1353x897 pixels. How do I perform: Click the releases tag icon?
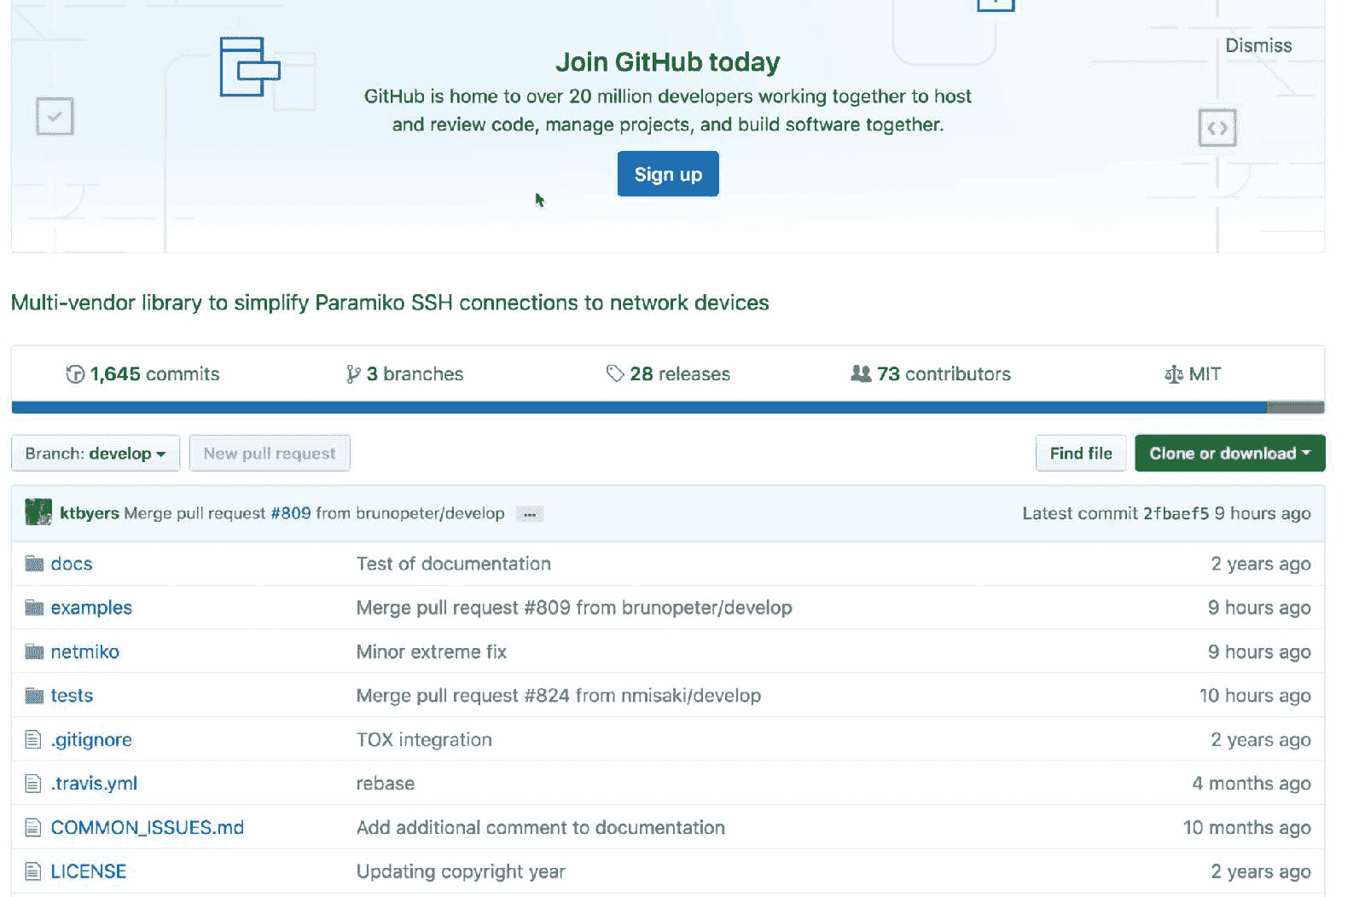[x=615, y=373]
